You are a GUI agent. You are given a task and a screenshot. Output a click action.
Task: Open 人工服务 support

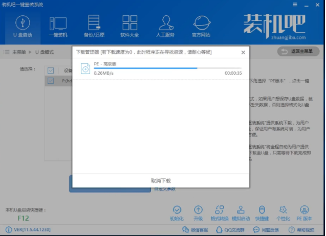click(x=165, y=26)
